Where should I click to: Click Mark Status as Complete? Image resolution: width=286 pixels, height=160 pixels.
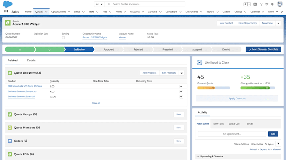[x=263, y=49]
